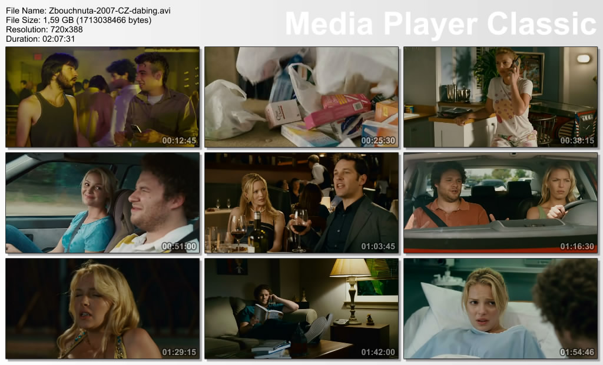
Task: Click the 00:12:45 timestamp label
Action: 179,140
